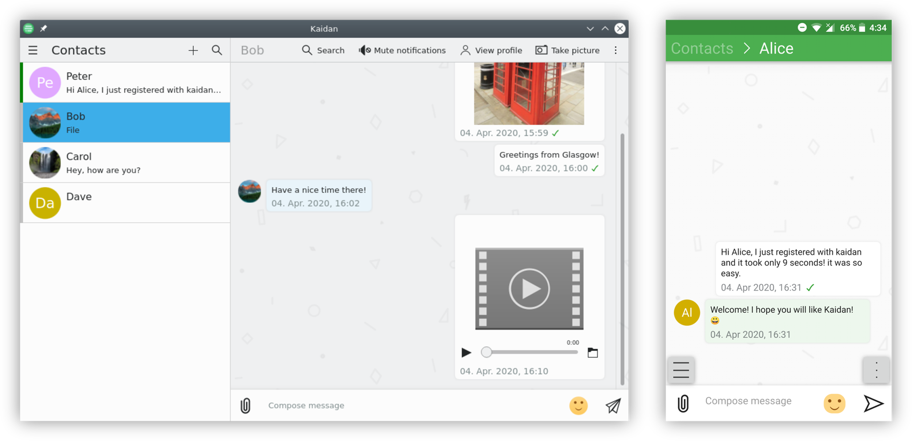This screenshot has width=912, height=441.
Task: Open the video file's folder
Action: click(x=592, y=352)
